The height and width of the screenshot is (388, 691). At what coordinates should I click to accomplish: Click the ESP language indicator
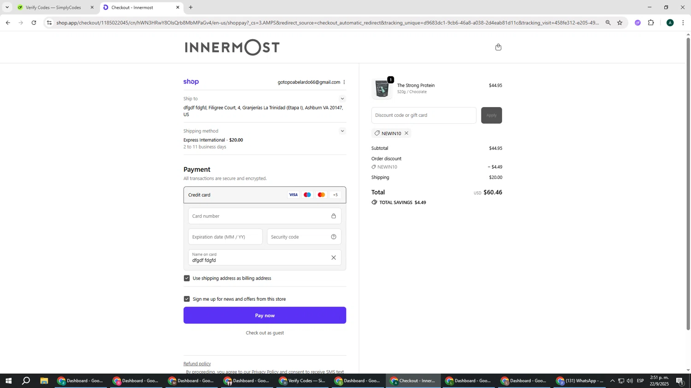[x=640, y=381]
